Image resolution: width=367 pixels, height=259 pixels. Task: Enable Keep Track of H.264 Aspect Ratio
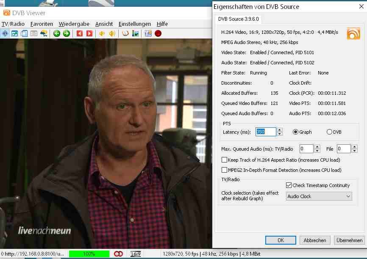225,160
